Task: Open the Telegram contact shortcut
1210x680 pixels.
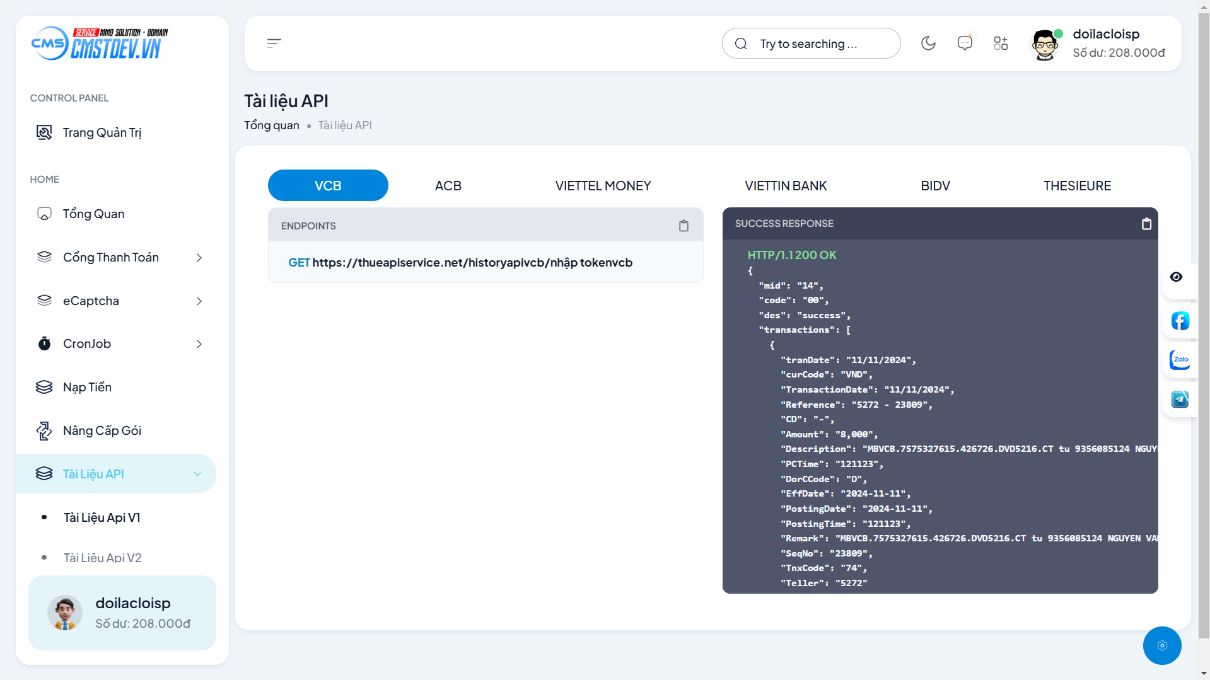Action: tap(1180, 400)
